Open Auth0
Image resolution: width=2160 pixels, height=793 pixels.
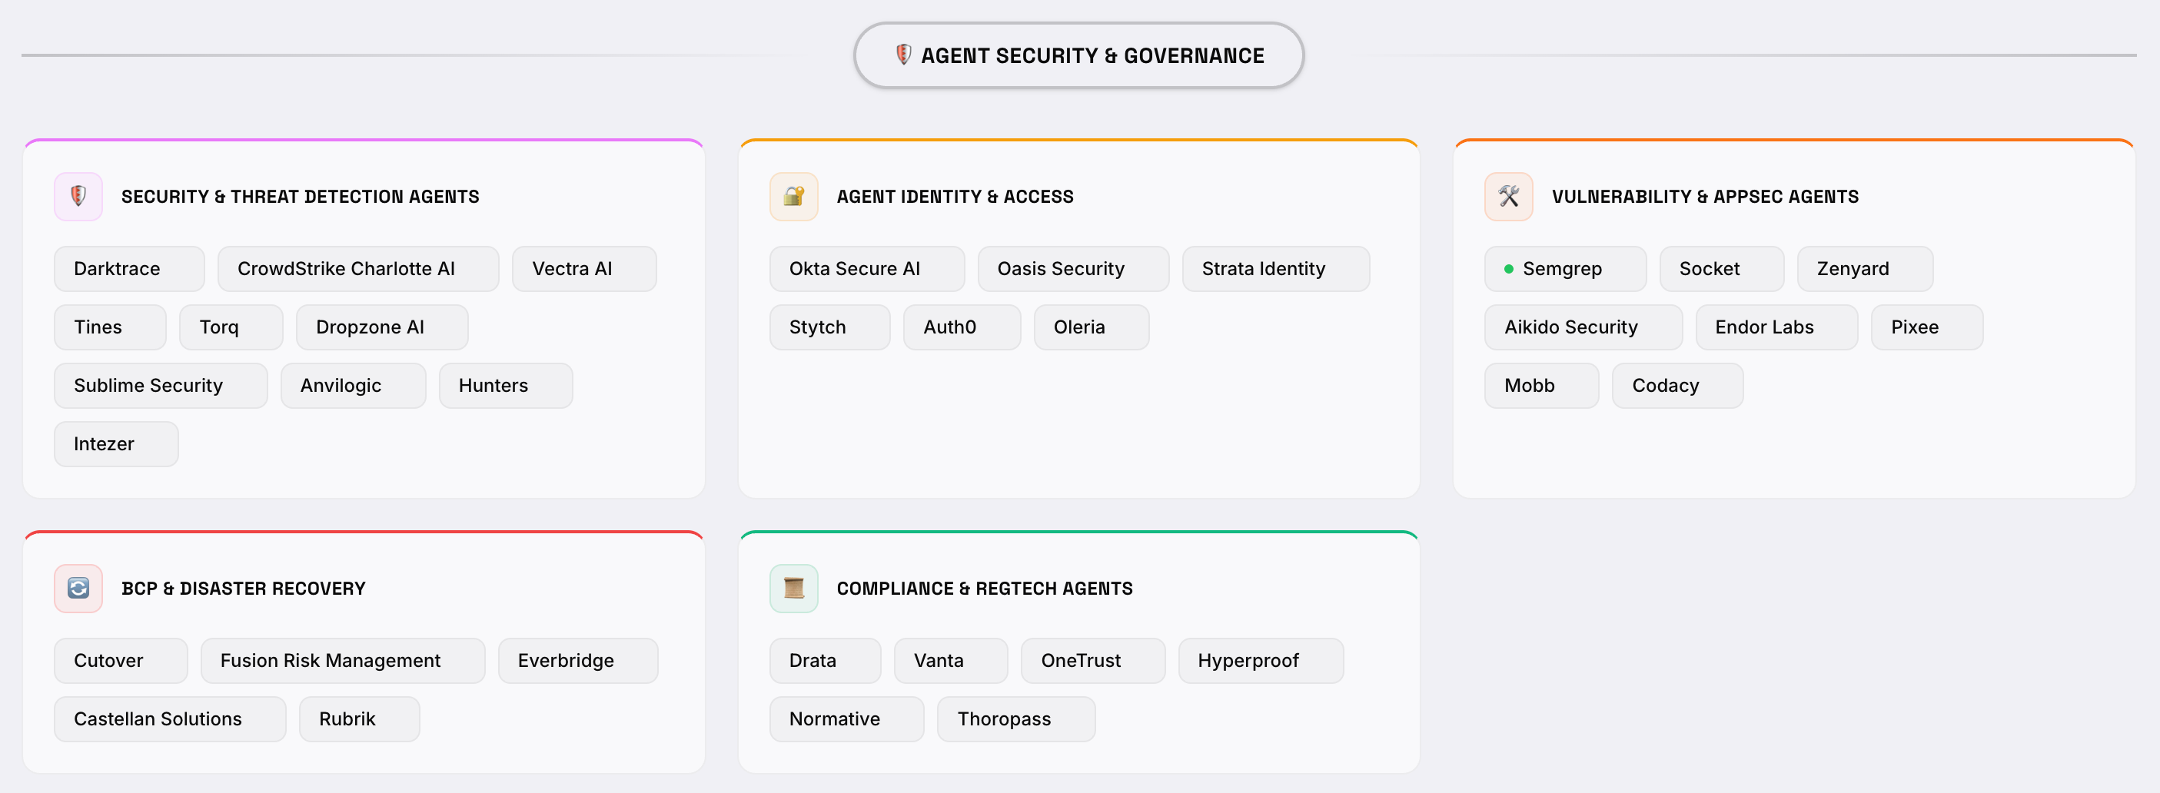pos(962,328)
